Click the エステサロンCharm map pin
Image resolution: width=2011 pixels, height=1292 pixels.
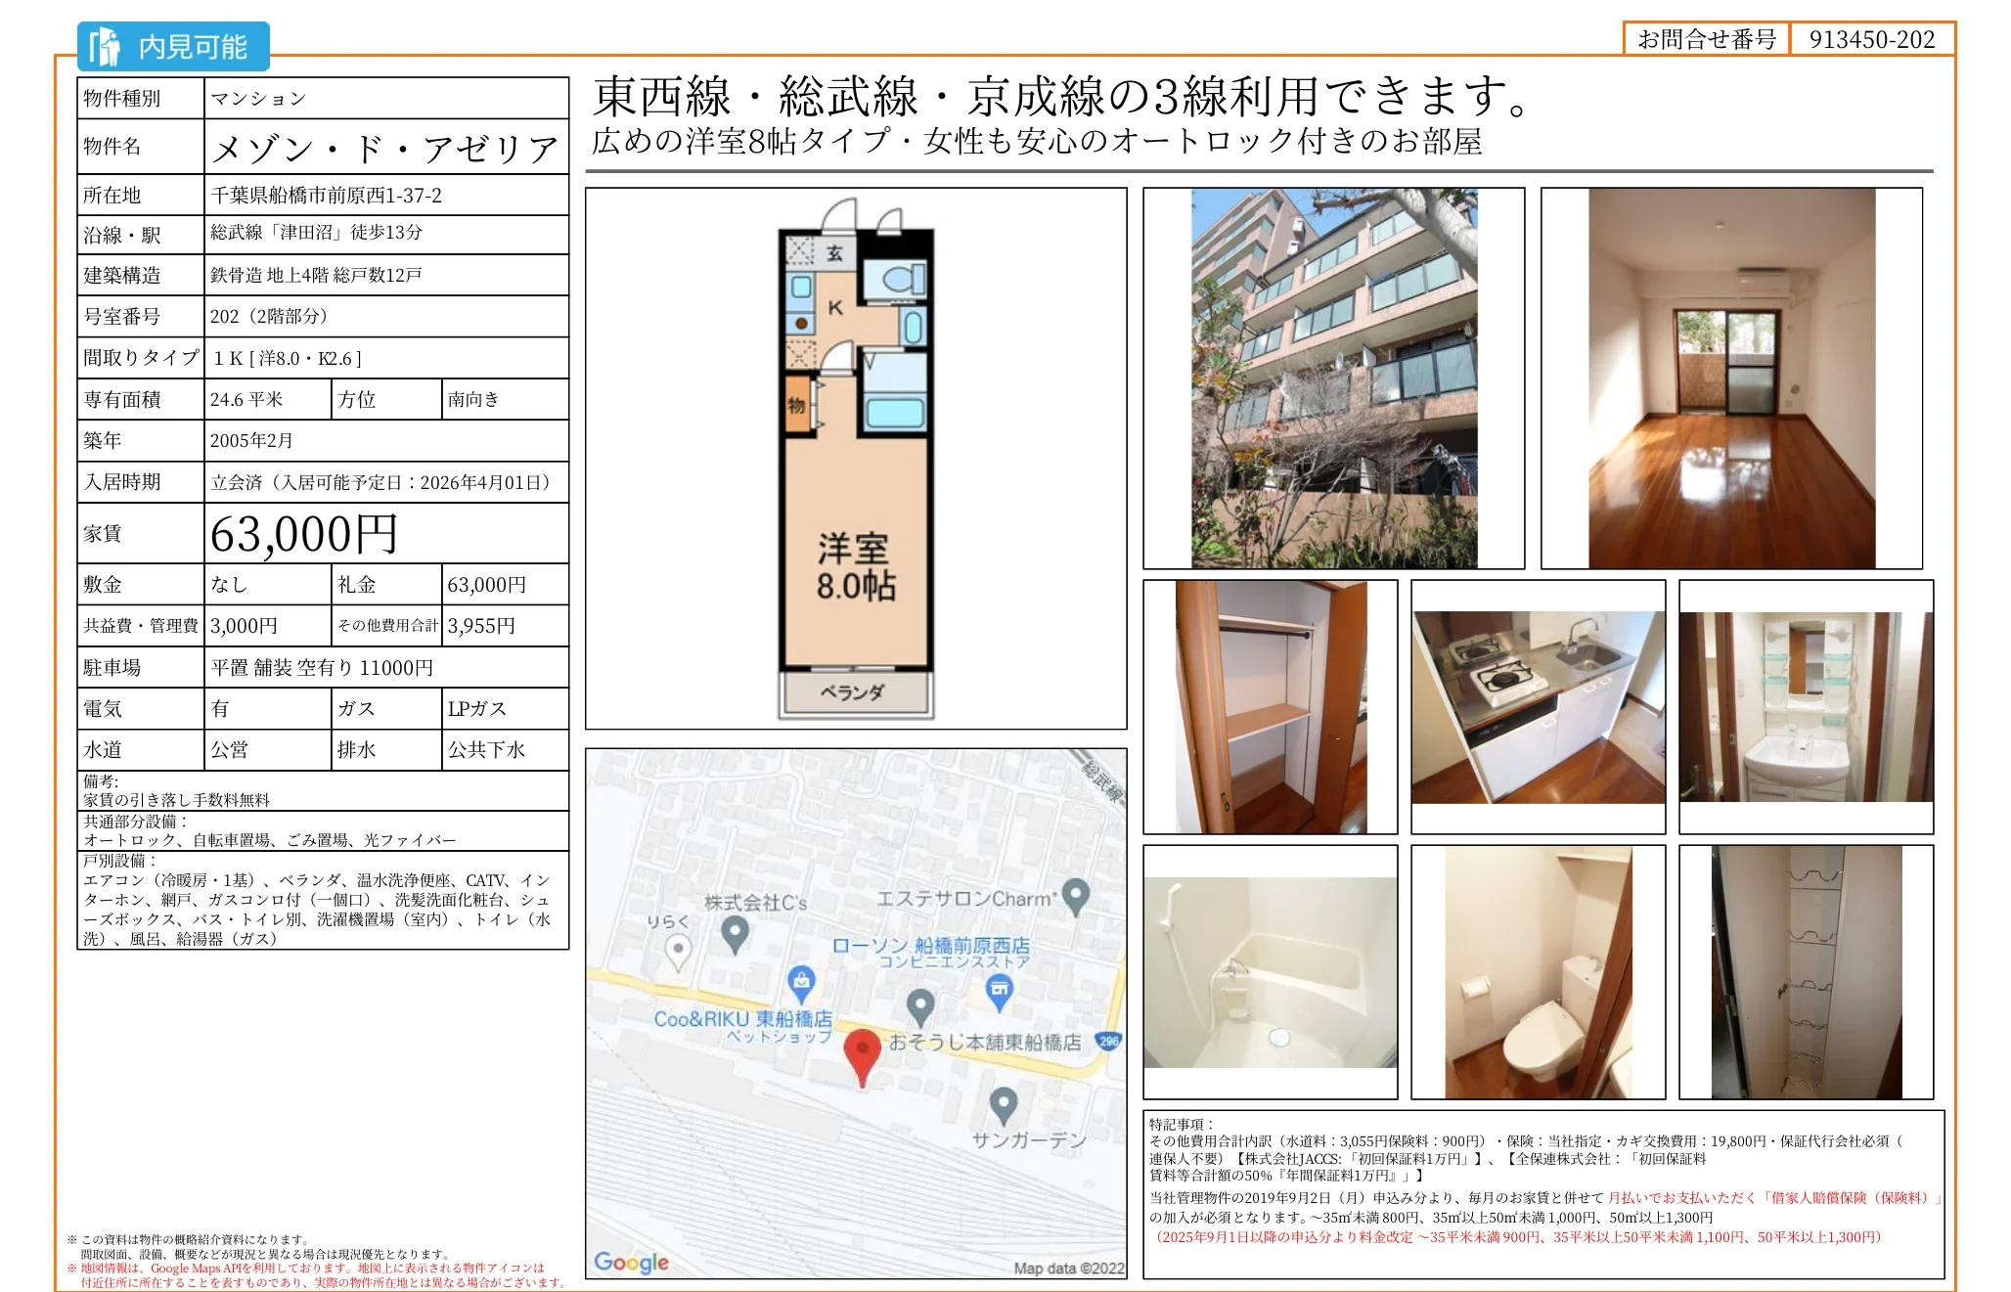pyautogui.click(x=1076, y=894)
